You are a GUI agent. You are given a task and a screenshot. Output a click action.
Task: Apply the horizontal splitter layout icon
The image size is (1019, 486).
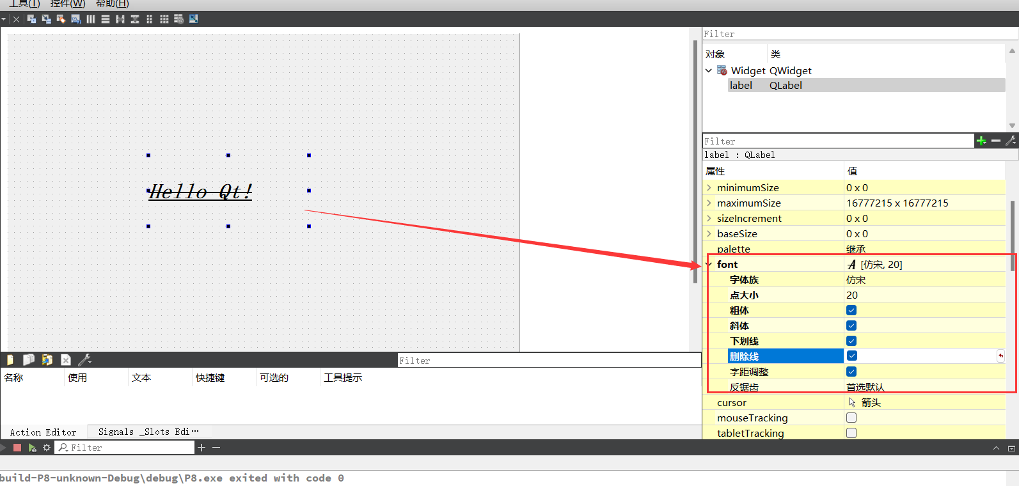click(x=120, y=19)
